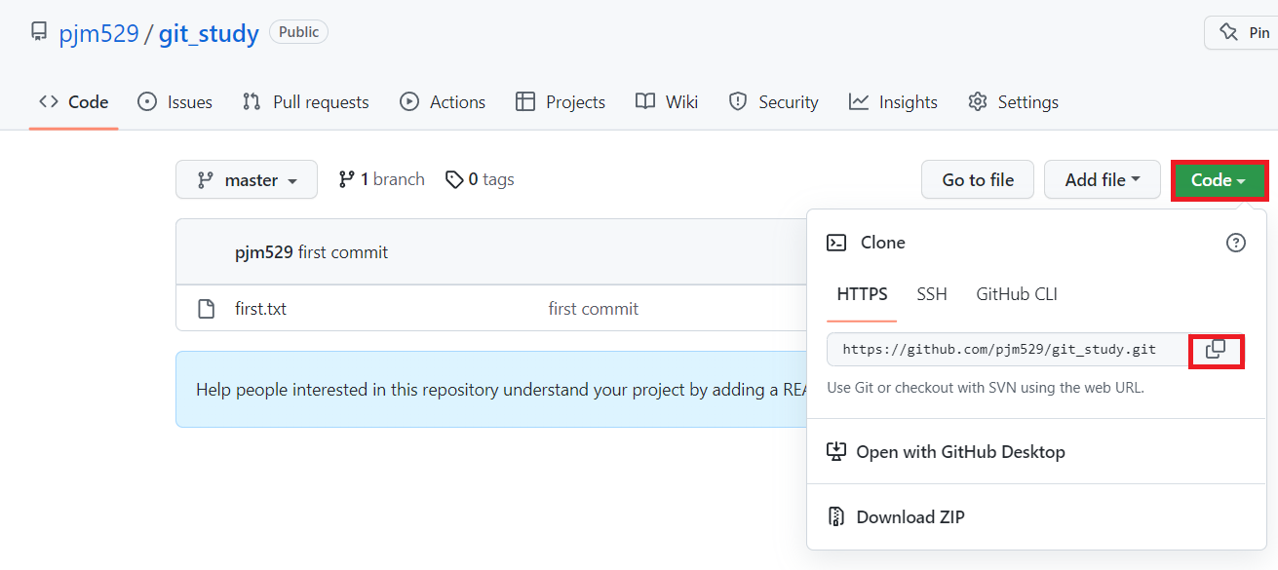The image size is (1278, 570).
Task: Click the Public visibility badge
Action: 298,32
